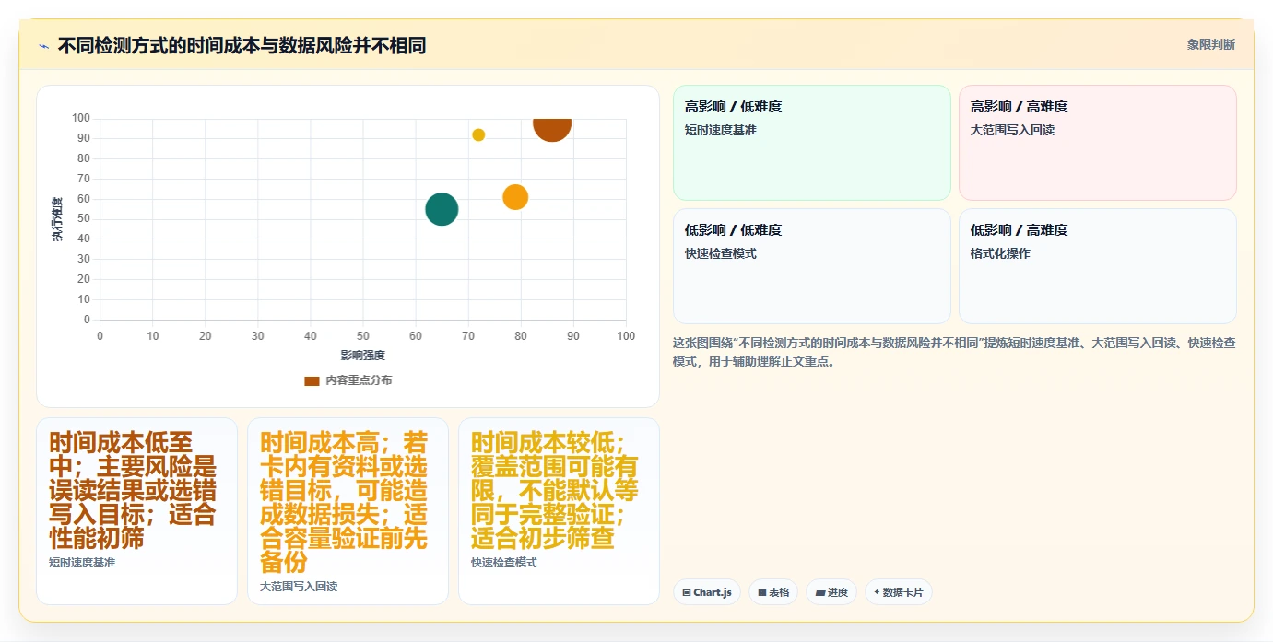Click the icon inside 进度 chip
Viewport: 1273px width, 642px height.
[x=820, y=593]
